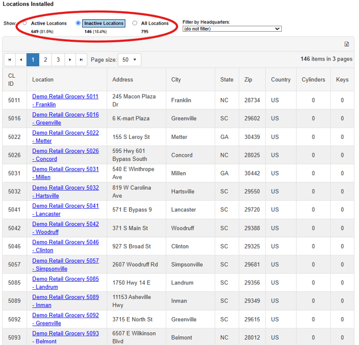Switch to page 3 of results
Screen dimensions: 359x345
point(58,60)
